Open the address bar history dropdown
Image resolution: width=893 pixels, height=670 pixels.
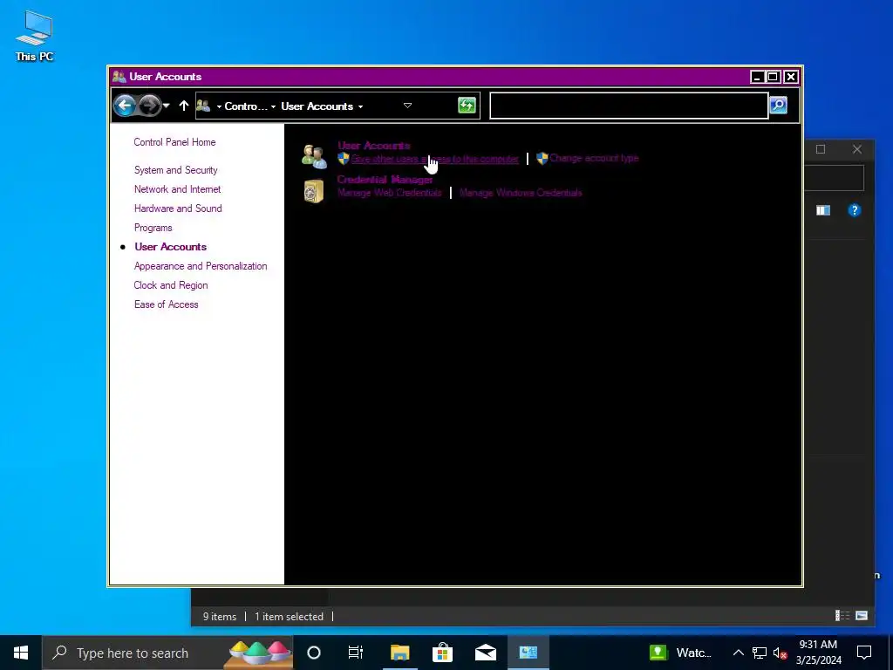point(408,106)
